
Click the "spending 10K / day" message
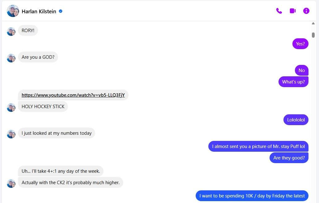pos(252,196)
